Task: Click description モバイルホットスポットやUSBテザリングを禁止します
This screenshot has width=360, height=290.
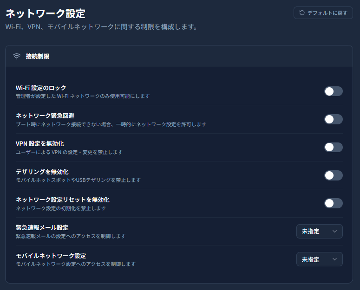Action: pos(78,180)
